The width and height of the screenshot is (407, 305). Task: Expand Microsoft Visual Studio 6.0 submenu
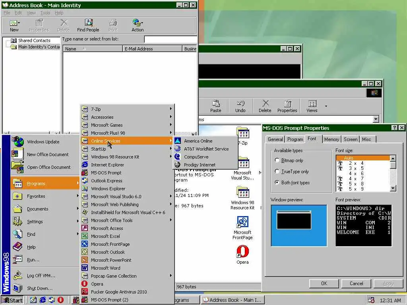pos(127,196)
